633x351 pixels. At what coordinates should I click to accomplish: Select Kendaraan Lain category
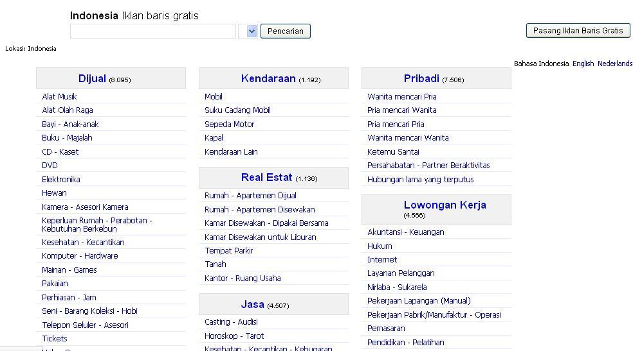pyautogui.click(x=231, y=151)
